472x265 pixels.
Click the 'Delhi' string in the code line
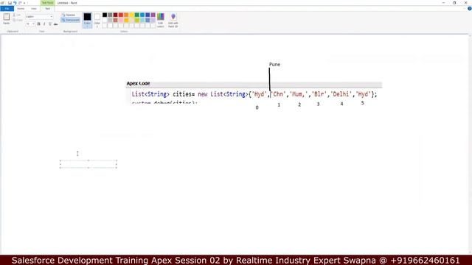341,94
